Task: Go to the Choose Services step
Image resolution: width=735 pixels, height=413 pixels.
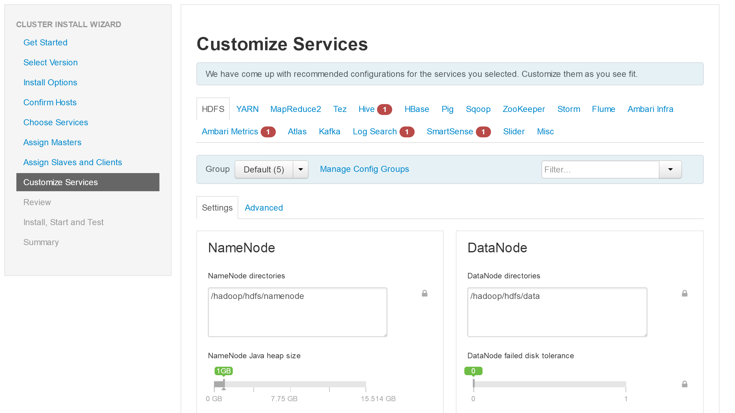Action: 56,122
